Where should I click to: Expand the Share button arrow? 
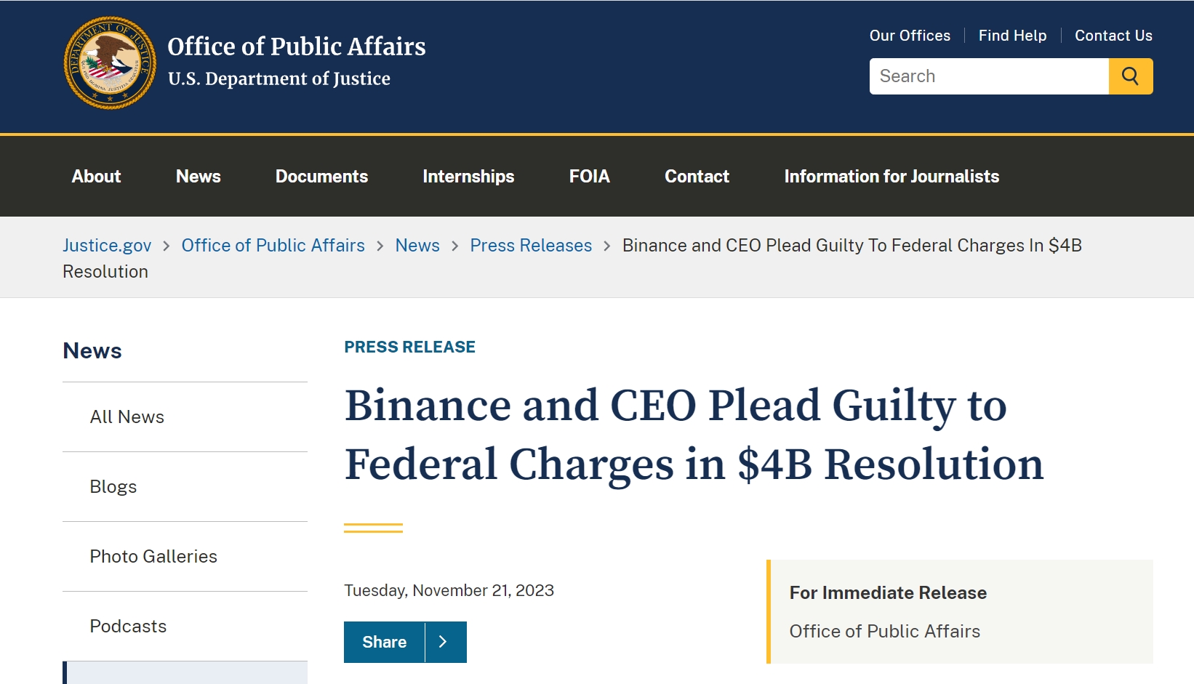click(x=445, y=642)
